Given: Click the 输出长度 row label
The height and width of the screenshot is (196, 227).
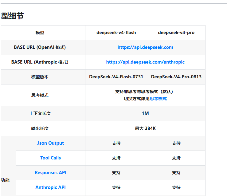Looking at the screenshot, I should coord(40,128).
